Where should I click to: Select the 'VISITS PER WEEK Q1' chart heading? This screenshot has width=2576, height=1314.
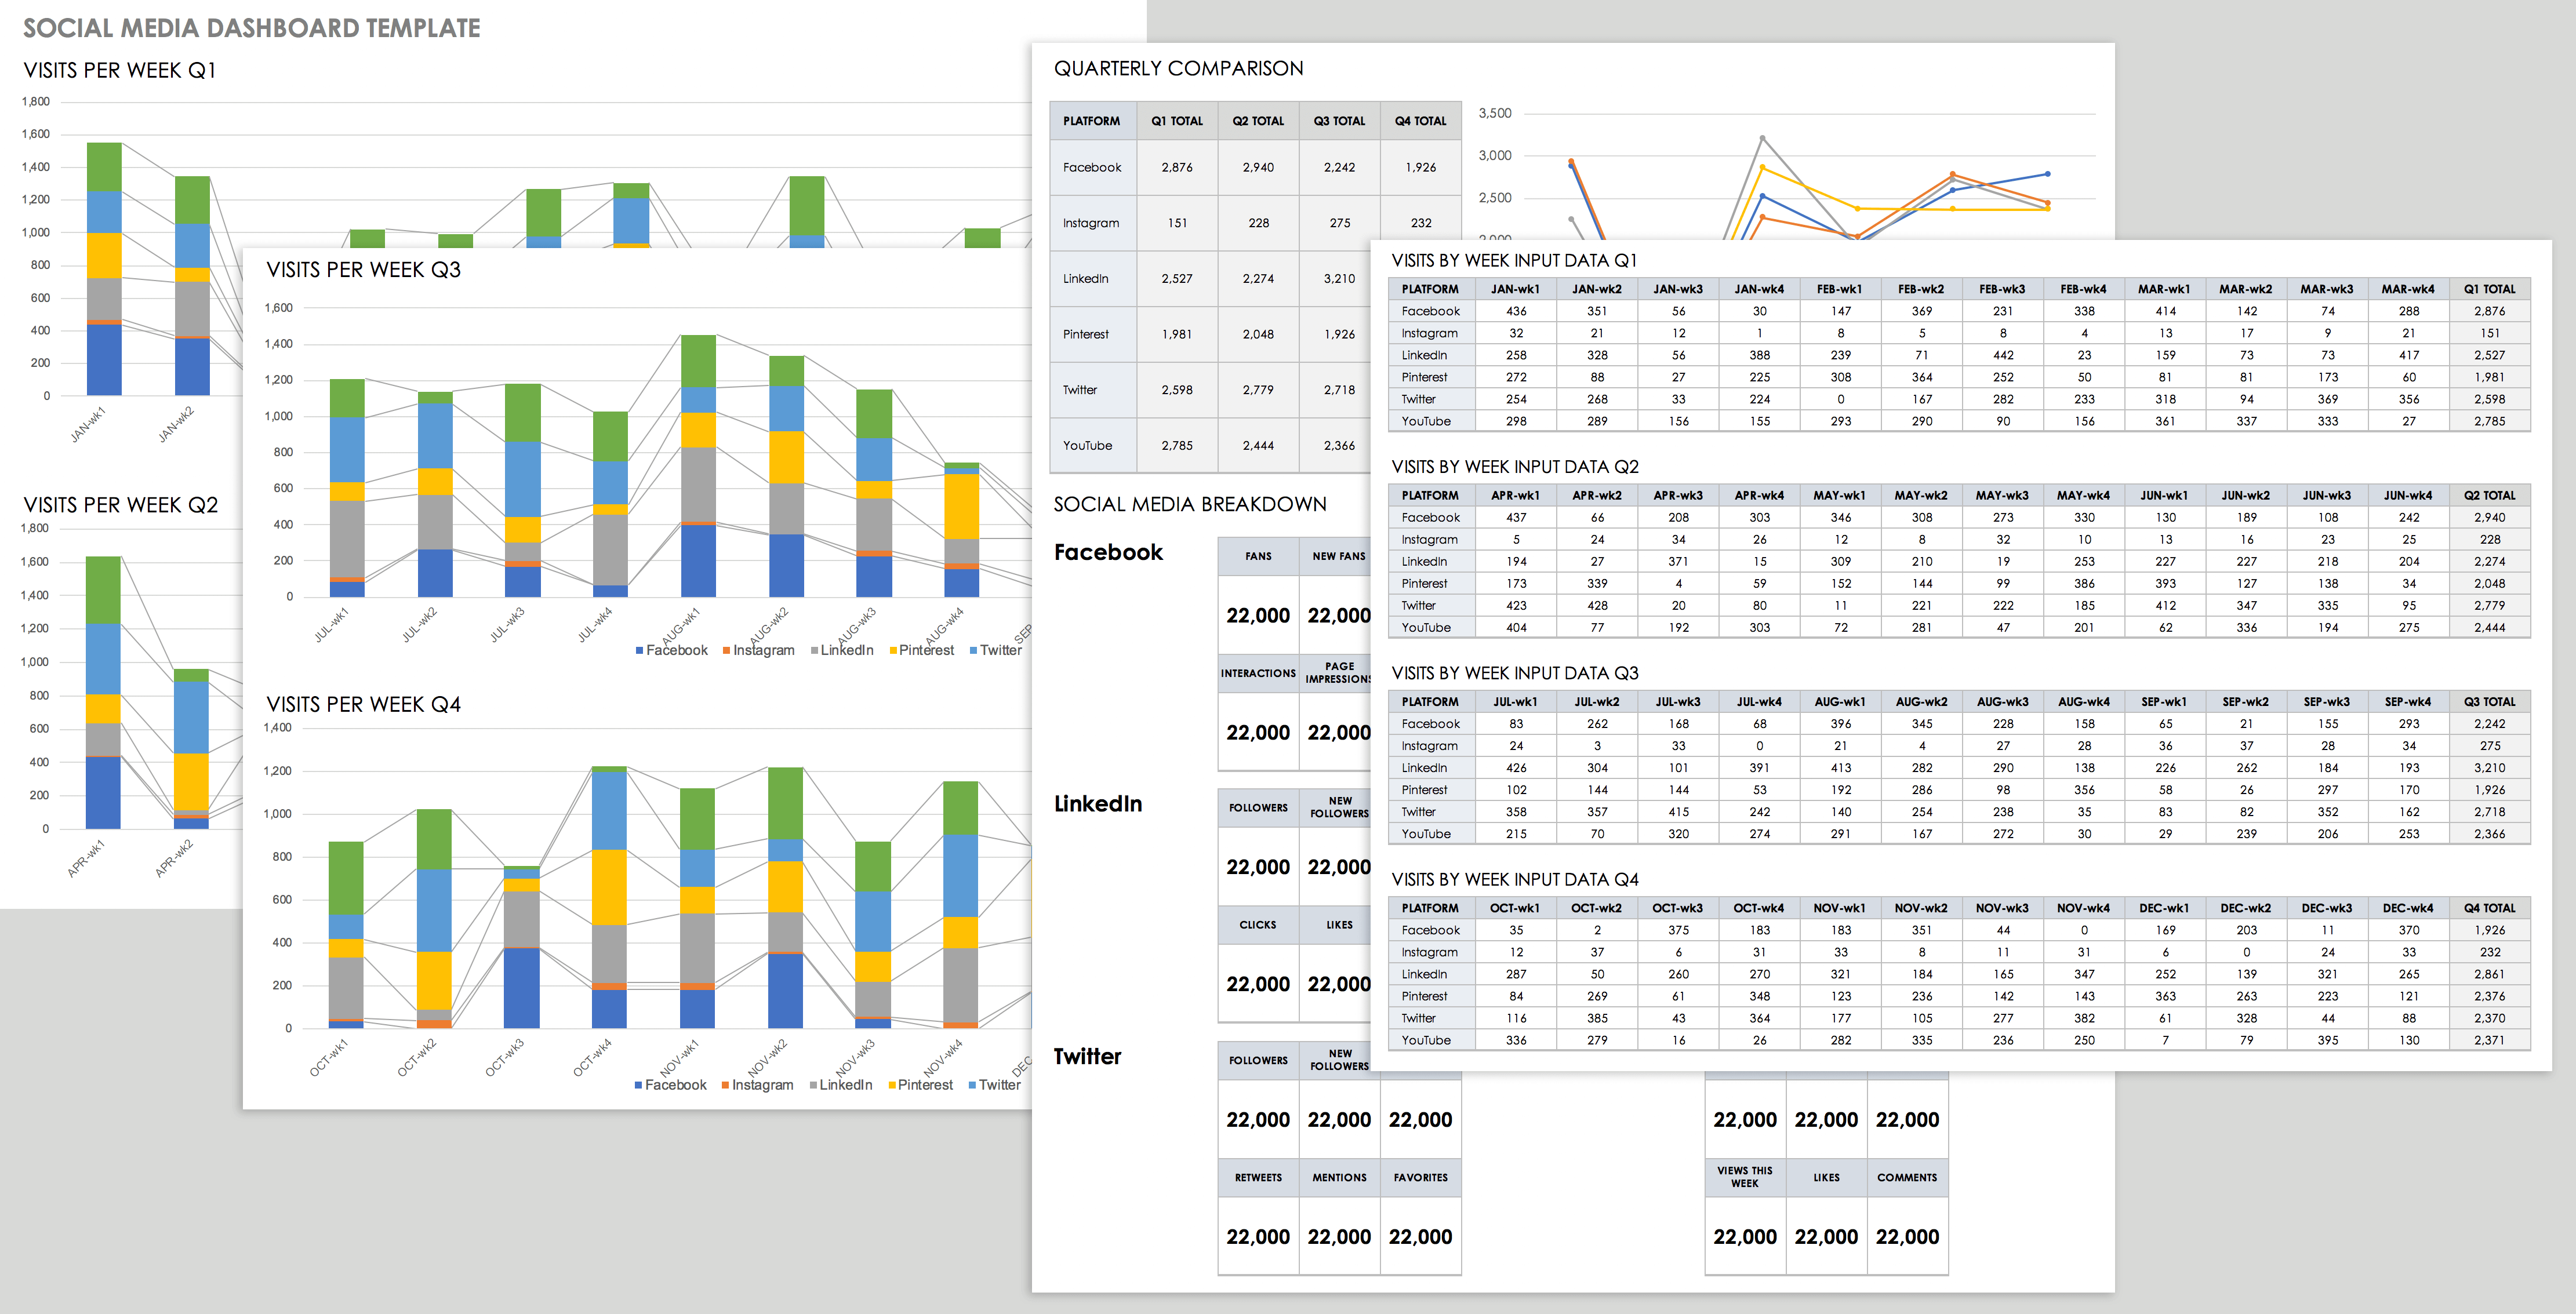point(120,70)
